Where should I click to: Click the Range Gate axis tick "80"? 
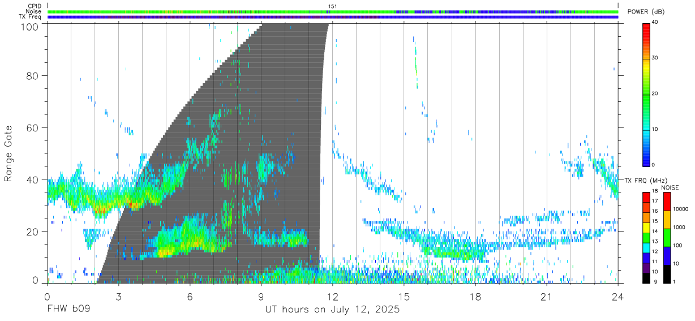coord(32,75)
